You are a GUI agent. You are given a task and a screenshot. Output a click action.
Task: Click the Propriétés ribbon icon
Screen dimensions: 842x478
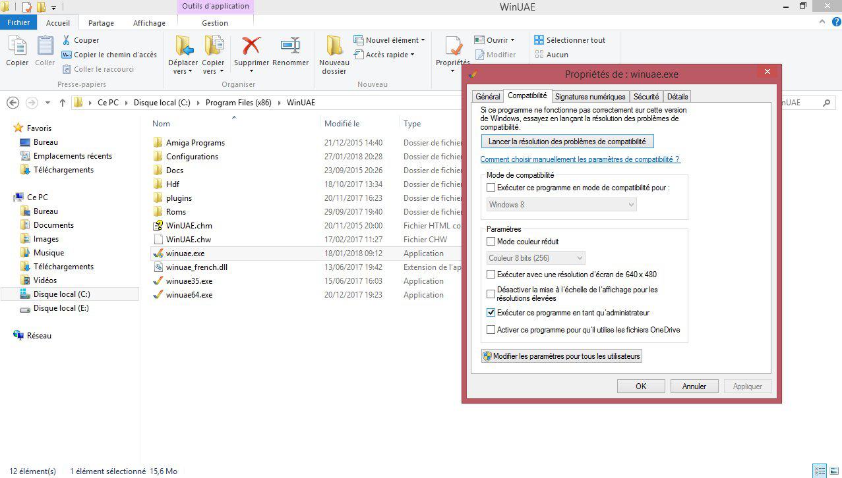tap(453, 46)
